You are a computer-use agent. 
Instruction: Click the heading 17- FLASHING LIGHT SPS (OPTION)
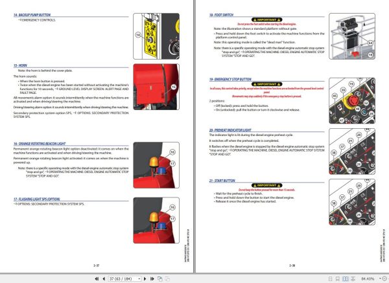point(37,199)
